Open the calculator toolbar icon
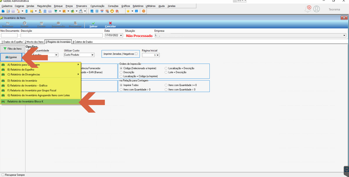 (97, 11)
